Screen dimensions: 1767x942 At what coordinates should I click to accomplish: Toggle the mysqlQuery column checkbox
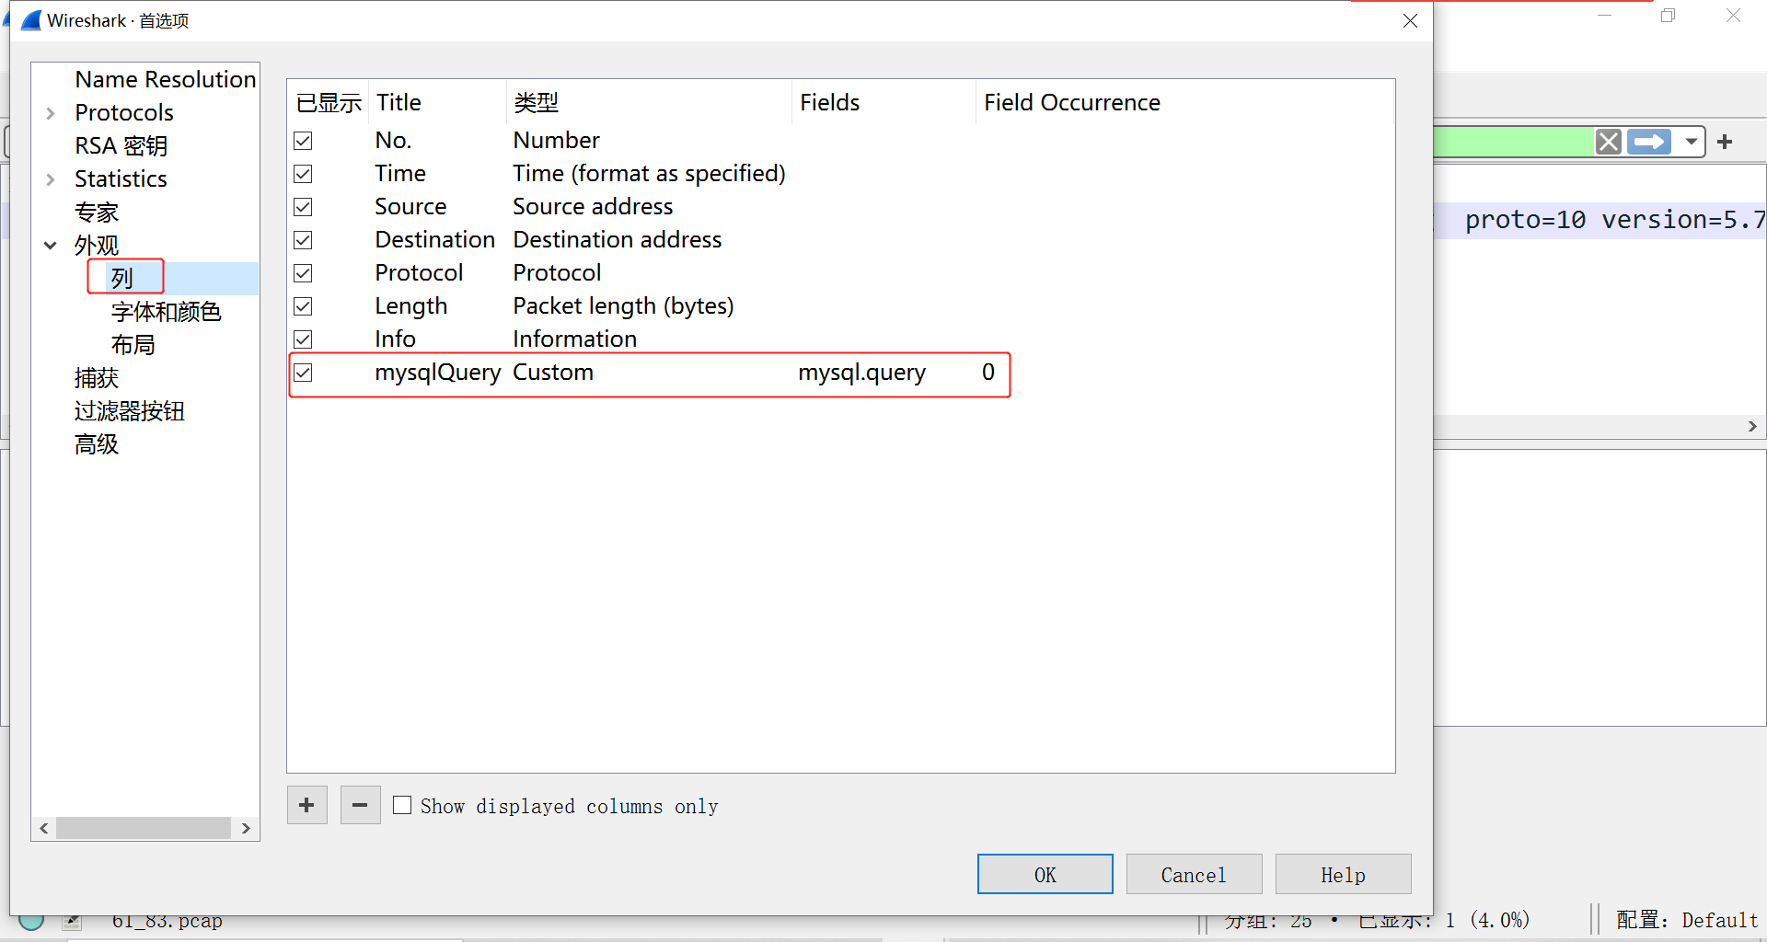[x=303, y=373]
